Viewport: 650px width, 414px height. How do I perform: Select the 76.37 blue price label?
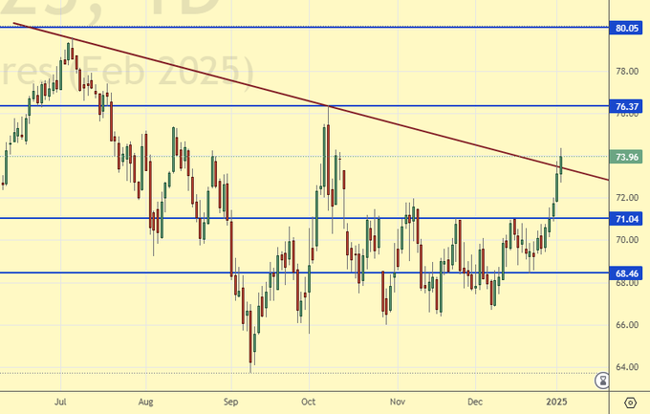pyautogui.click(x=627, y=107)
